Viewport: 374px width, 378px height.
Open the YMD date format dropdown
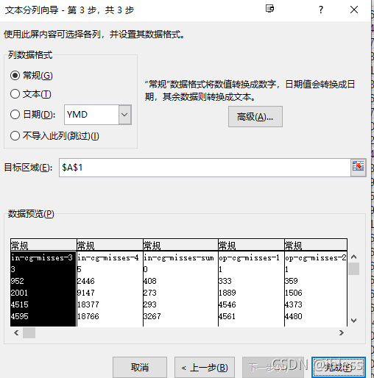point(125,115)
